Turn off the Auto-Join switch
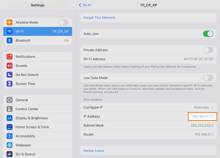Image resolution: width=220 pixels, height=158 pixels. [208, 34]
